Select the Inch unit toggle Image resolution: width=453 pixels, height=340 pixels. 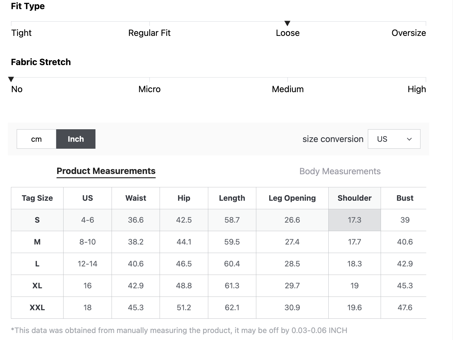pyautogui.click(x=76, y=139)
